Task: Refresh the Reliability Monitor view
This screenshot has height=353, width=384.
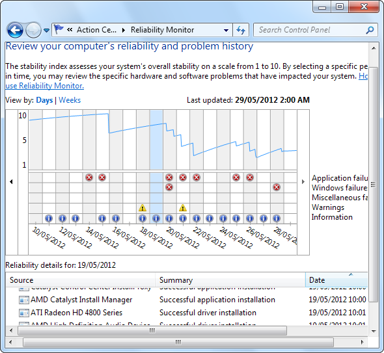Action: pos(241,30)
